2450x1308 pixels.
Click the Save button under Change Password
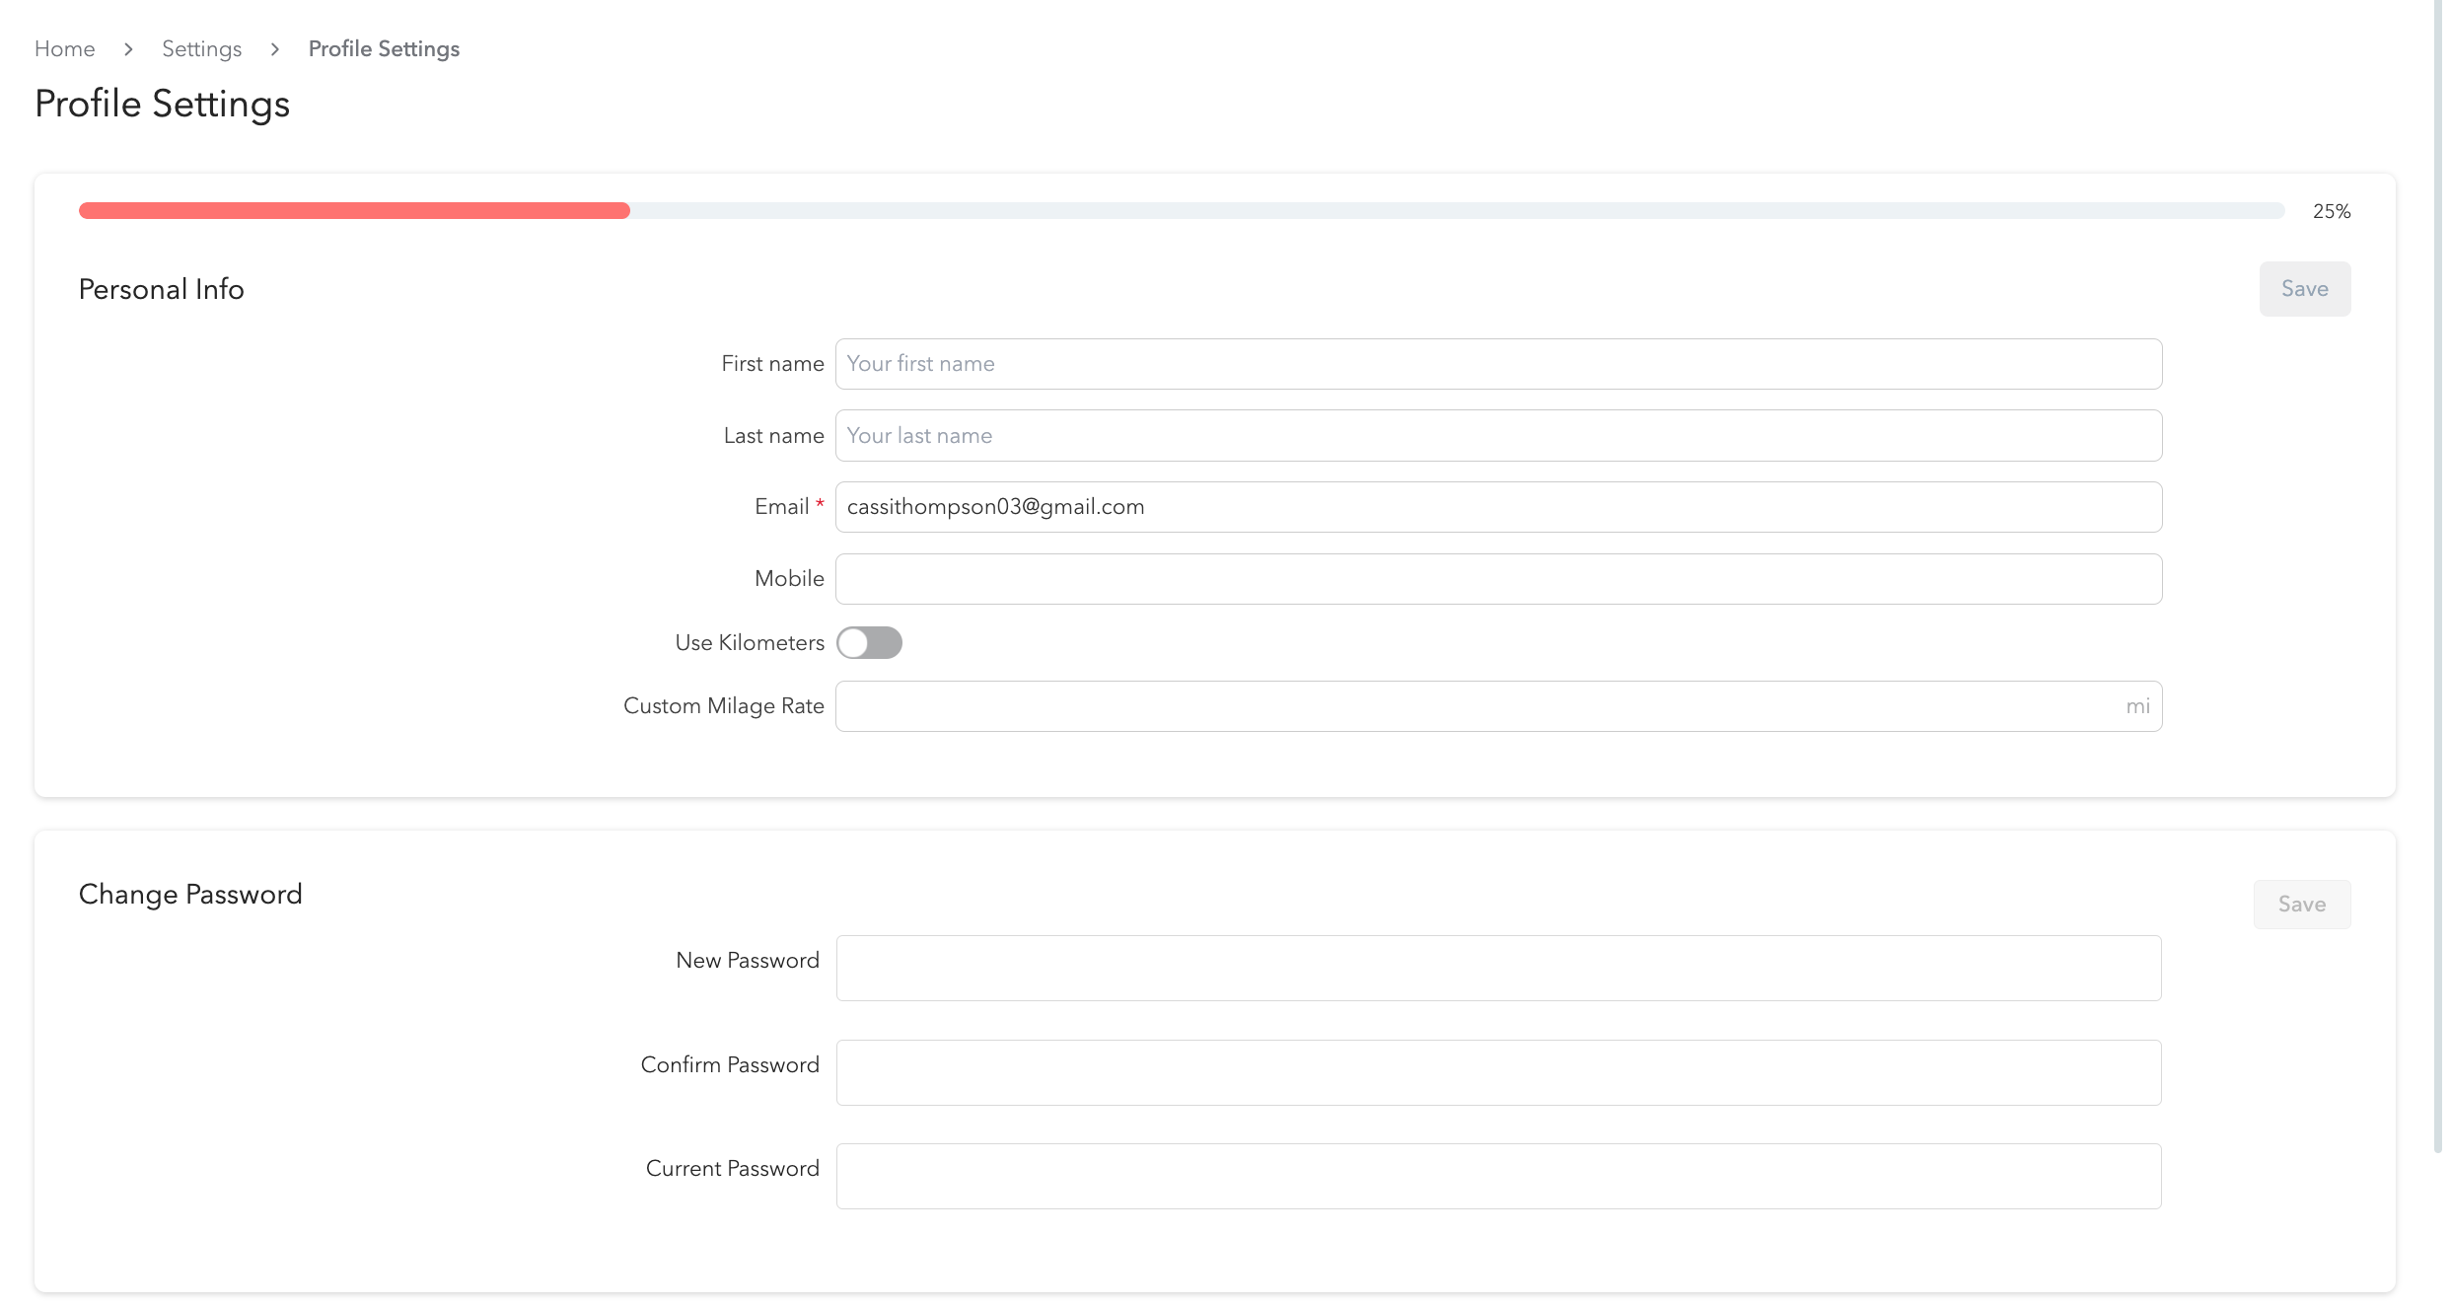[x=2301, y=904]
